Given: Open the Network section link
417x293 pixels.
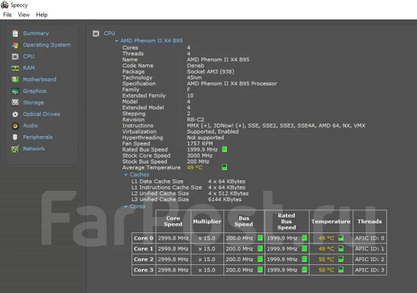Looking at the screenshot, I should click(34, 148).
